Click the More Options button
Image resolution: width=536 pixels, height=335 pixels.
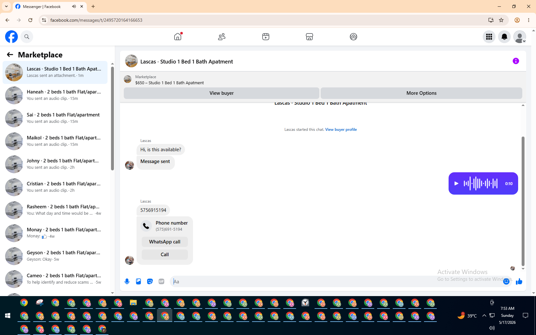click(x=421, y=93)
